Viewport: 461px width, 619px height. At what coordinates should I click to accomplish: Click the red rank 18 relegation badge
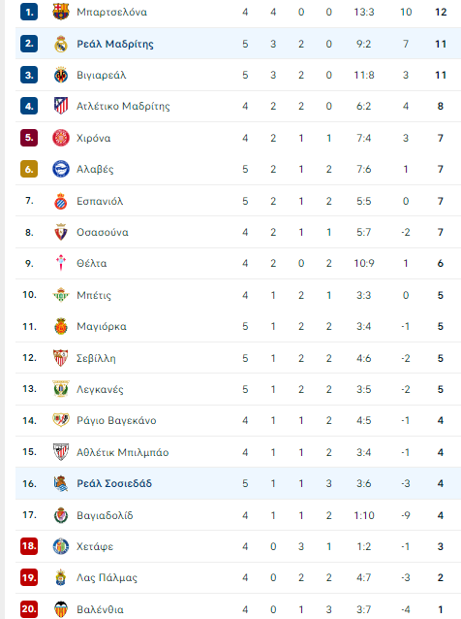[x=29, y=546]
